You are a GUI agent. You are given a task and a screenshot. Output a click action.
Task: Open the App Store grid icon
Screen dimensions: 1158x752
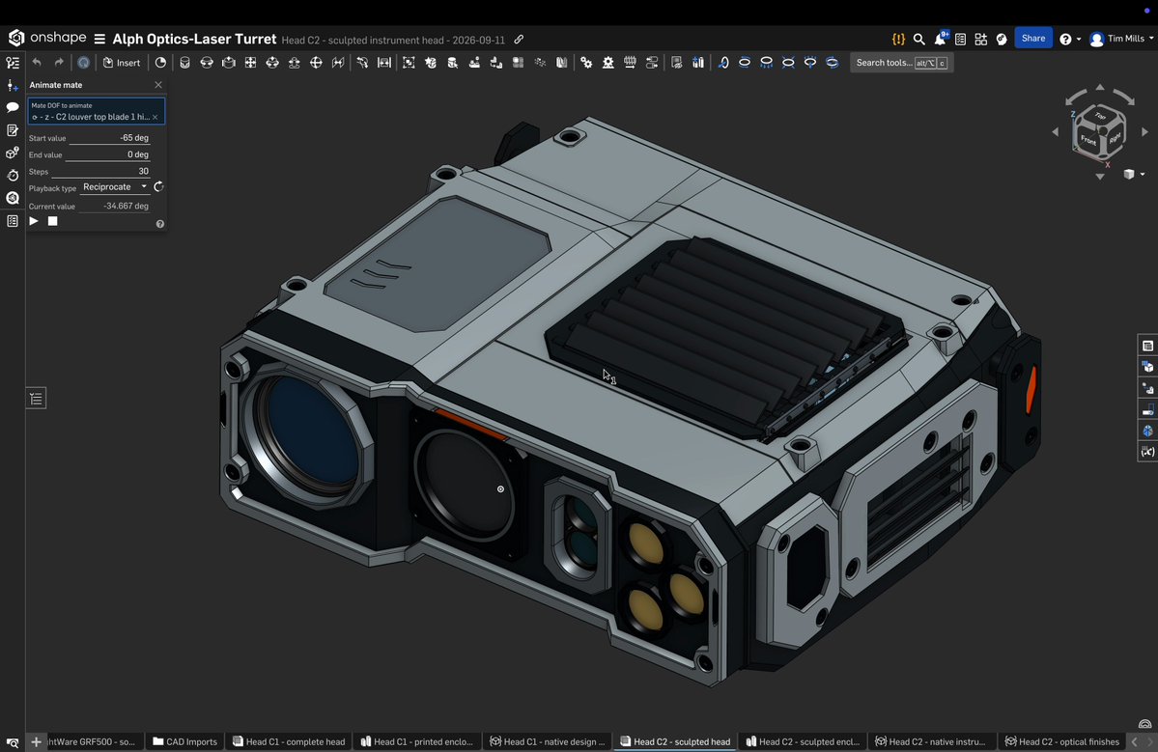980,40
